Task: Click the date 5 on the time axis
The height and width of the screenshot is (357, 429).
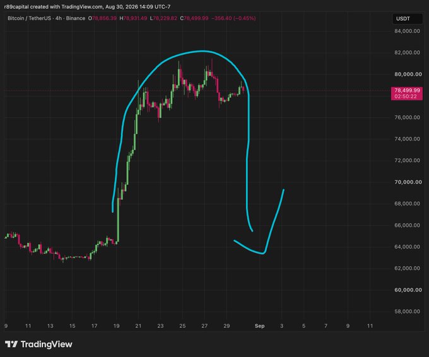Action: 303,326
